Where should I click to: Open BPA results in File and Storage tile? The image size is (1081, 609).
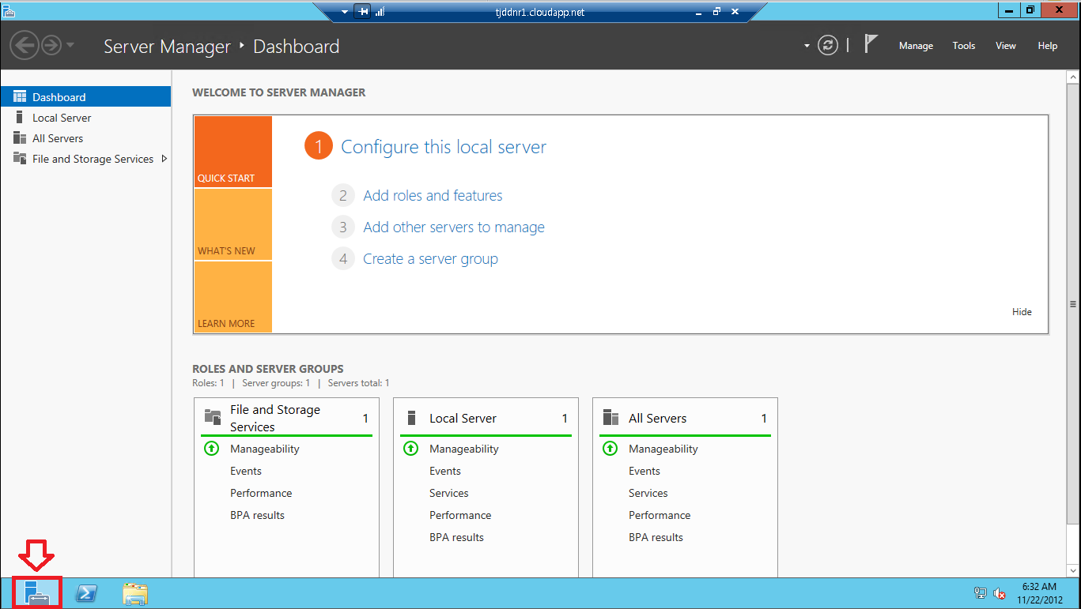[x=257, y=515]
